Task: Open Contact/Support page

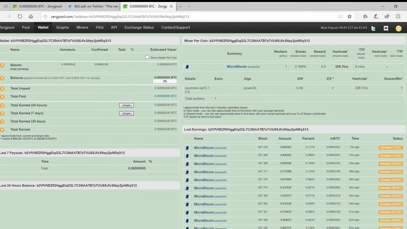Action: coord(176,27)
